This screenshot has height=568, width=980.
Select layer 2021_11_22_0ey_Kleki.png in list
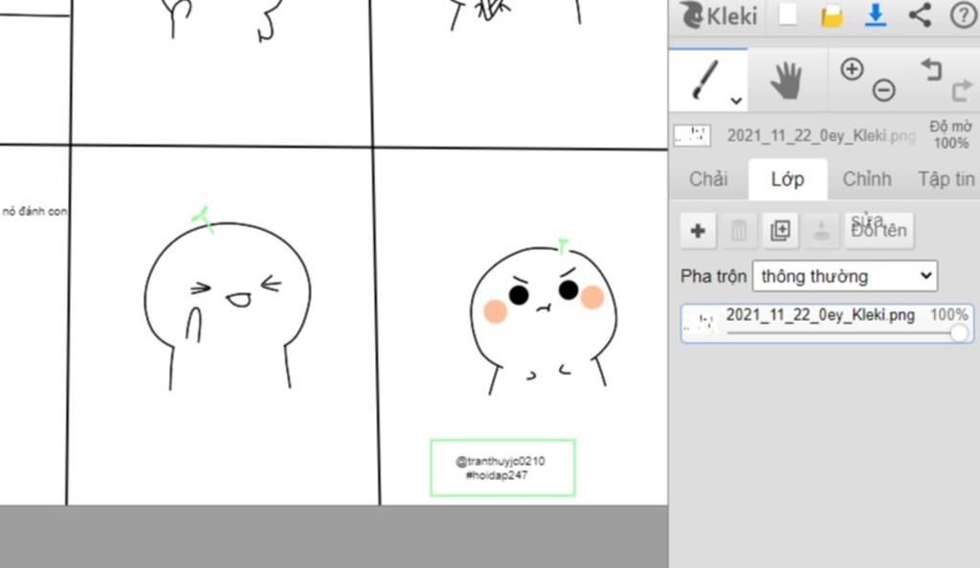827,324
